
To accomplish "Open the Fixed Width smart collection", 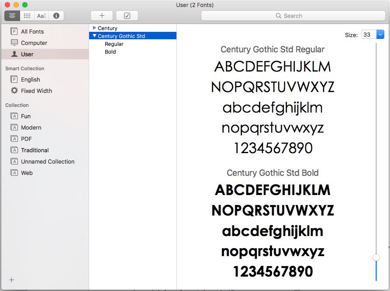I will click(45, 91).
